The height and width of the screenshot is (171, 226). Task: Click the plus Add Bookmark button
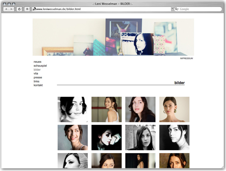click(x=27, y=9)
